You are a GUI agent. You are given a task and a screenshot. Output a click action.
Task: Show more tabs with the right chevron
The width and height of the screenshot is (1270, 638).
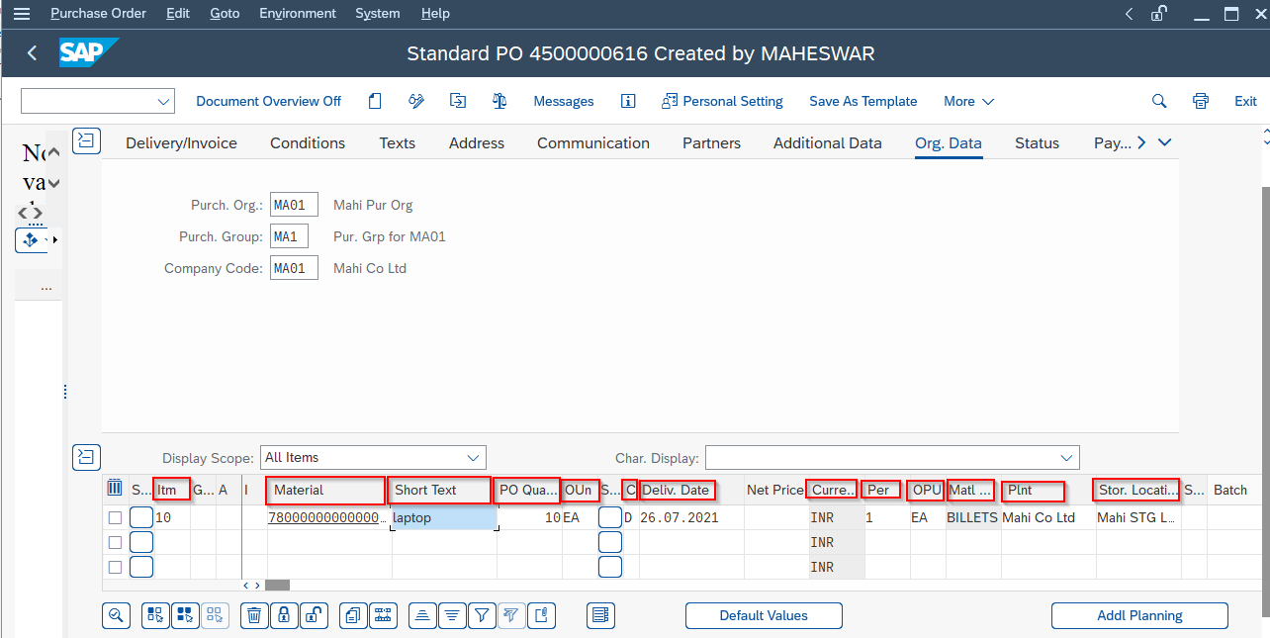[1141, 142]
